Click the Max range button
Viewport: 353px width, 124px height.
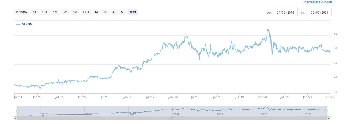coord(133,12)
